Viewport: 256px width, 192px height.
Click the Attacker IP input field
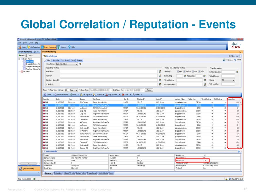click(109, 71)
